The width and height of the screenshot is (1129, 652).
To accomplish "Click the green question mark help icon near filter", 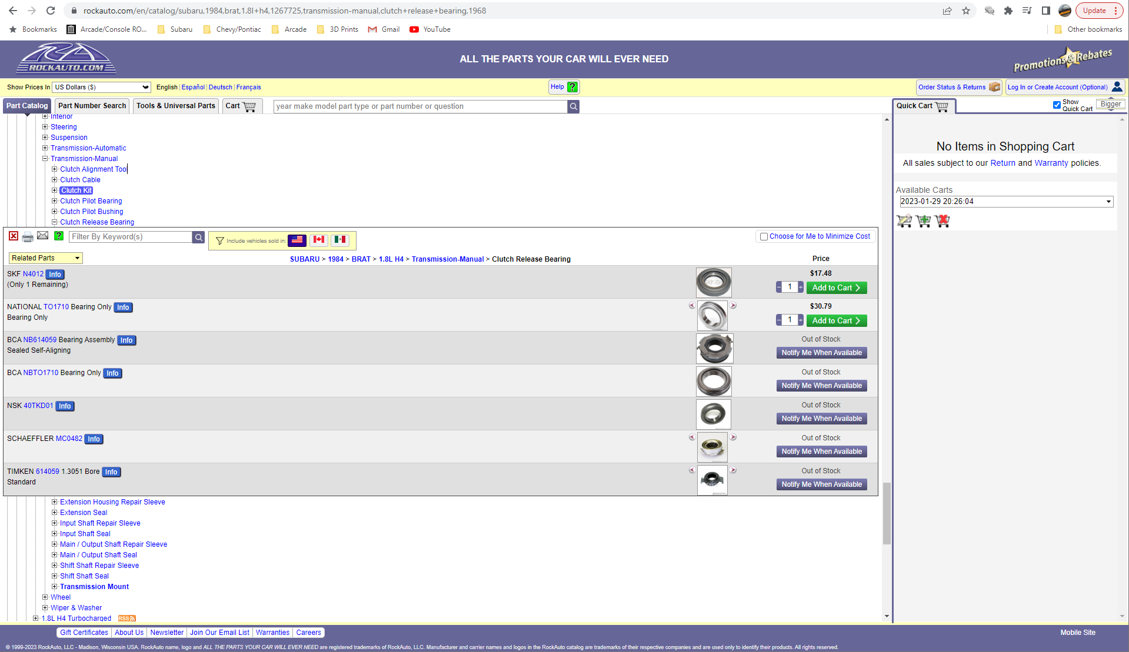I will 59,236.
